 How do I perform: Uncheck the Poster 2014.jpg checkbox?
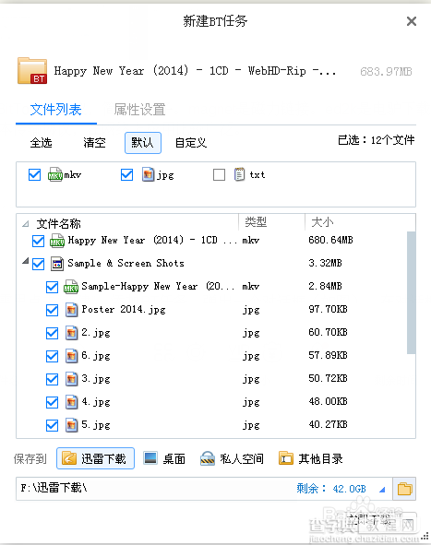point(53,310)
